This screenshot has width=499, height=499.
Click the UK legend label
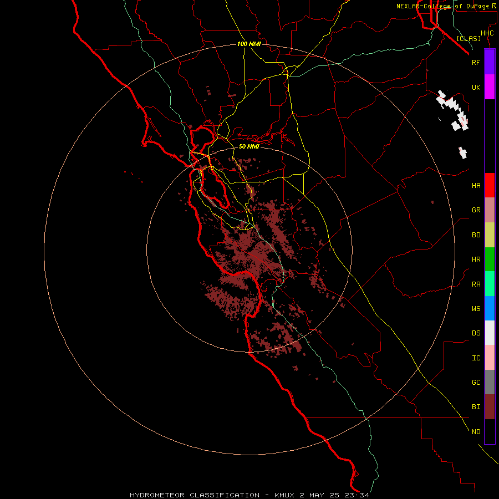coord(476,87)
